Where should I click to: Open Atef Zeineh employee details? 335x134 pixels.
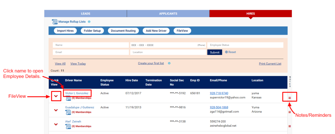pyautogui.click(x=73, y=121)
